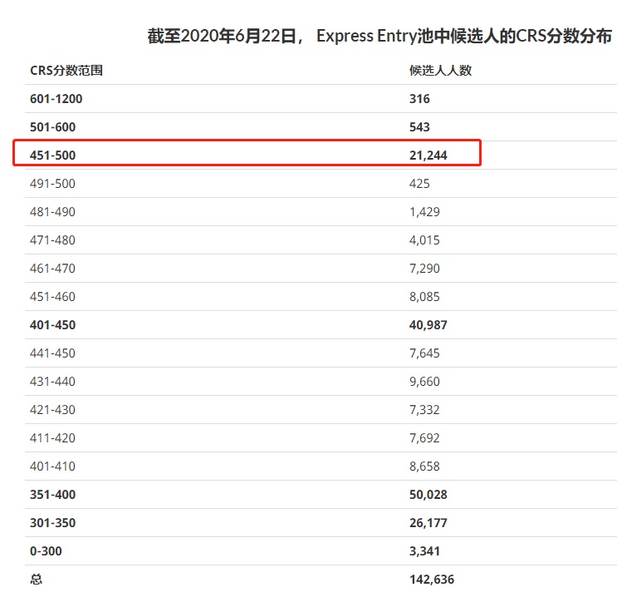Image resolution: width=617 pixels, height=602 pixels.
Task: Click the 543 candidate count value
Action: (x=419, y=127)
